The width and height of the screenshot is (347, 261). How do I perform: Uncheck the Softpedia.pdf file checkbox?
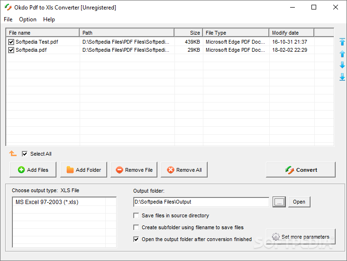[11, 50]
